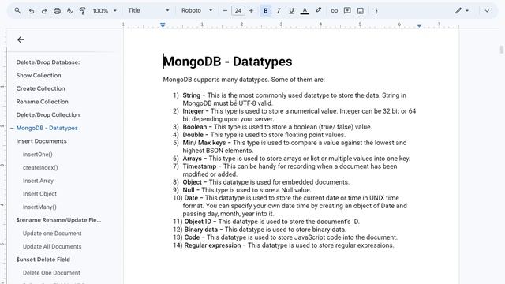Click the bold word Boolean in list
Screen dimensions: 505x284
(x=195, y=127)
